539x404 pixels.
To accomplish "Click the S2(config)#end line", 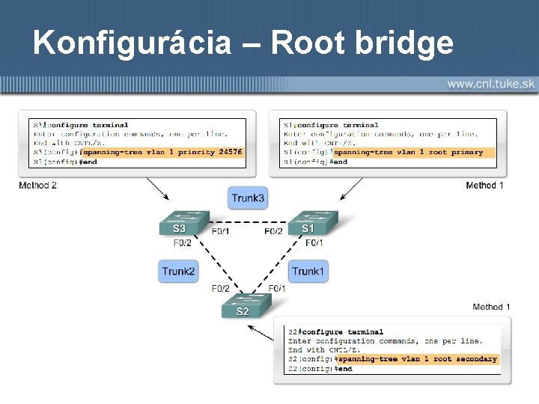I will tap(320, 369).
